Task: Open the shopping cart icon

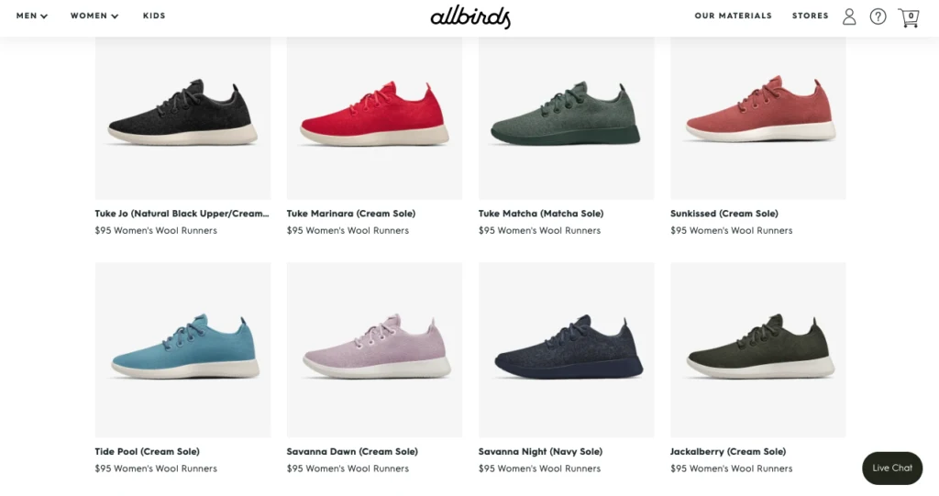Action: [x=909, y=17]
